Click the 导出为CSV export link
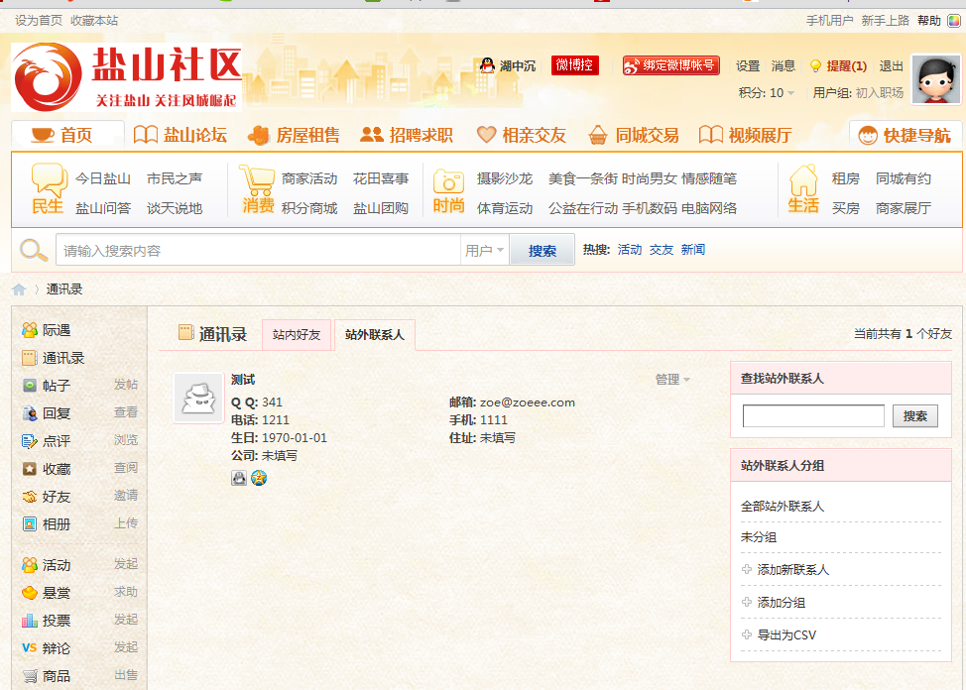 pyautogui.click(x=785, y=634)
